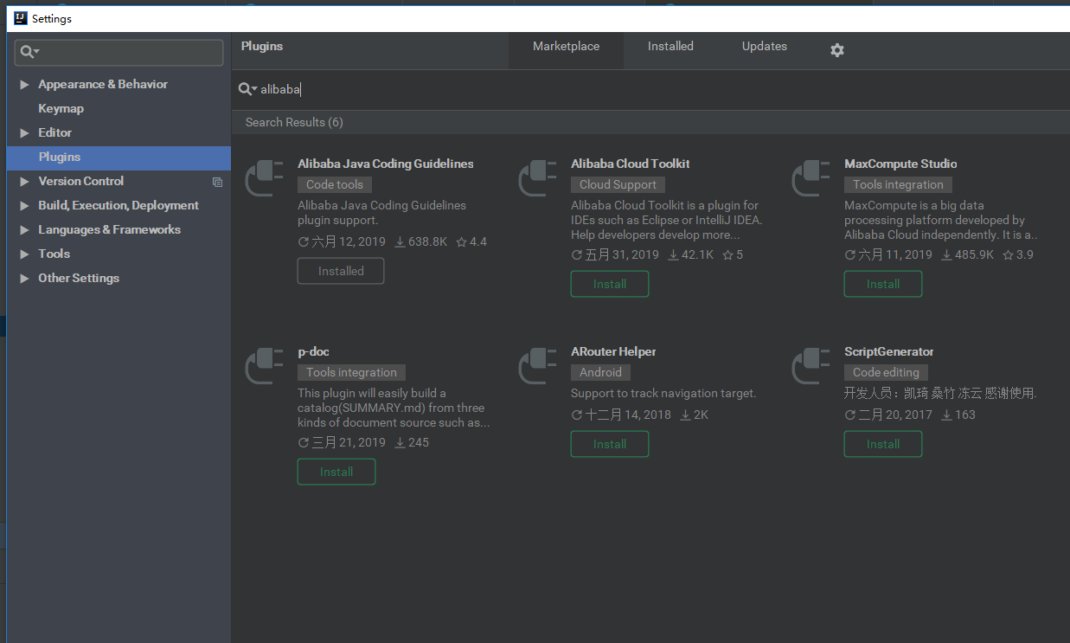The width and height of the screenshot is (1070, 643).
Task: Click the Cloud Support tag
Action: click(x=618, y=184)
